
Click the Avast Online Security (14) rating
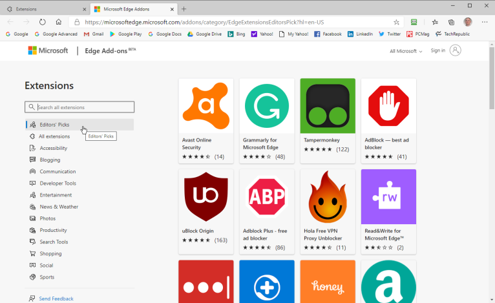(203, 156)
